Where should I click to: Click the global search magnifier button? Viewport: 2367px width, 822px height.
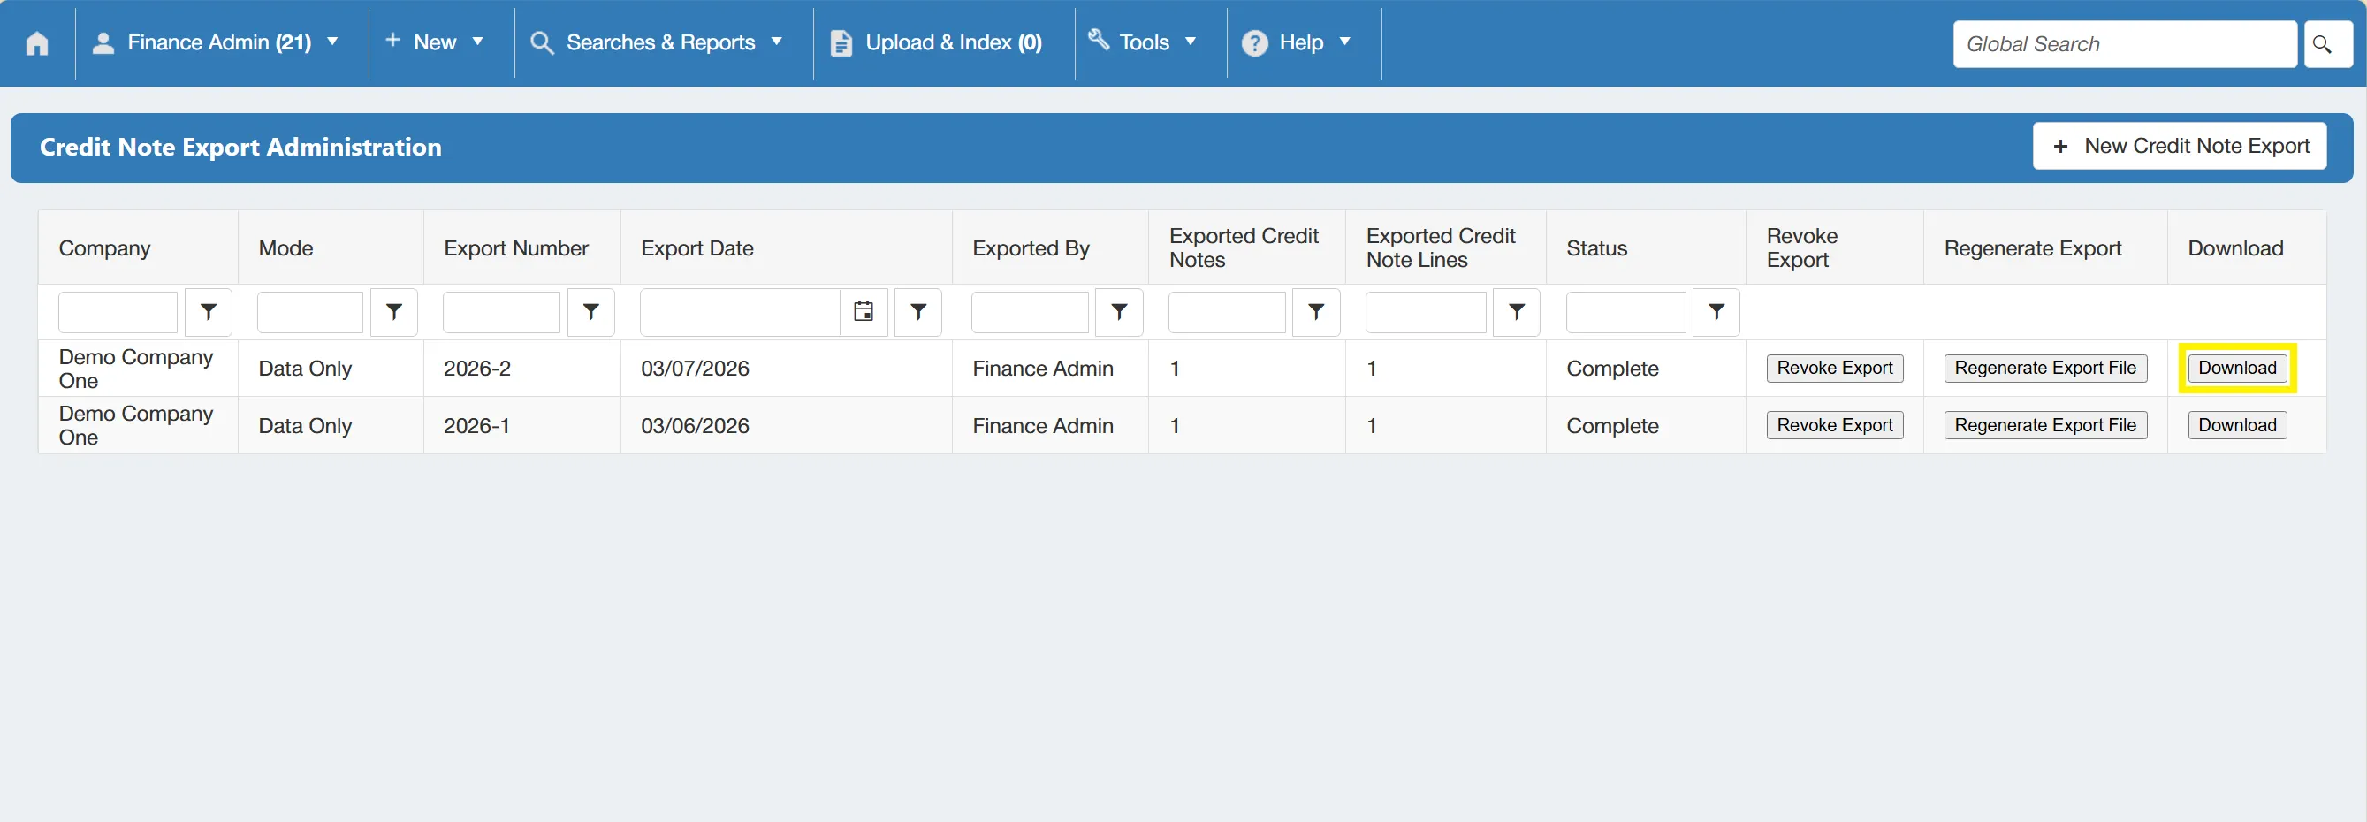[x=2326, y=43]
